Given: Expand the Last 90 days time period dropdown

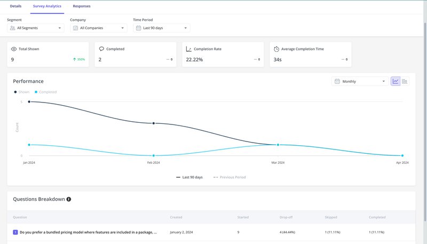Looking at the screenshot, I should point(162,28).
